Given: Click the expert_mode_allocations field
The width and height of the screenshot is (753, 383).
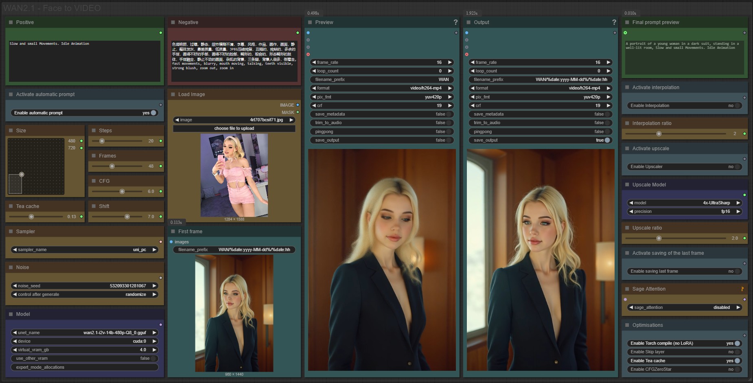Looking at the screenshot, I should (85, 368).
